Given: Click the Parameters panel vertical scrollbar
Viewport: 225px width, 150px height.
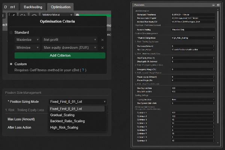Looking at the screenshot, I should (x=218, y=67).
